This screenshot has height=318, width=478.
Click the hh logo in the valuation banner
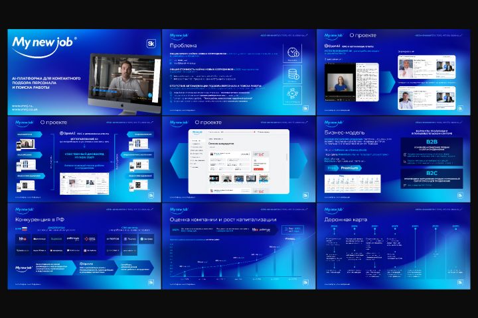[255, 230]
